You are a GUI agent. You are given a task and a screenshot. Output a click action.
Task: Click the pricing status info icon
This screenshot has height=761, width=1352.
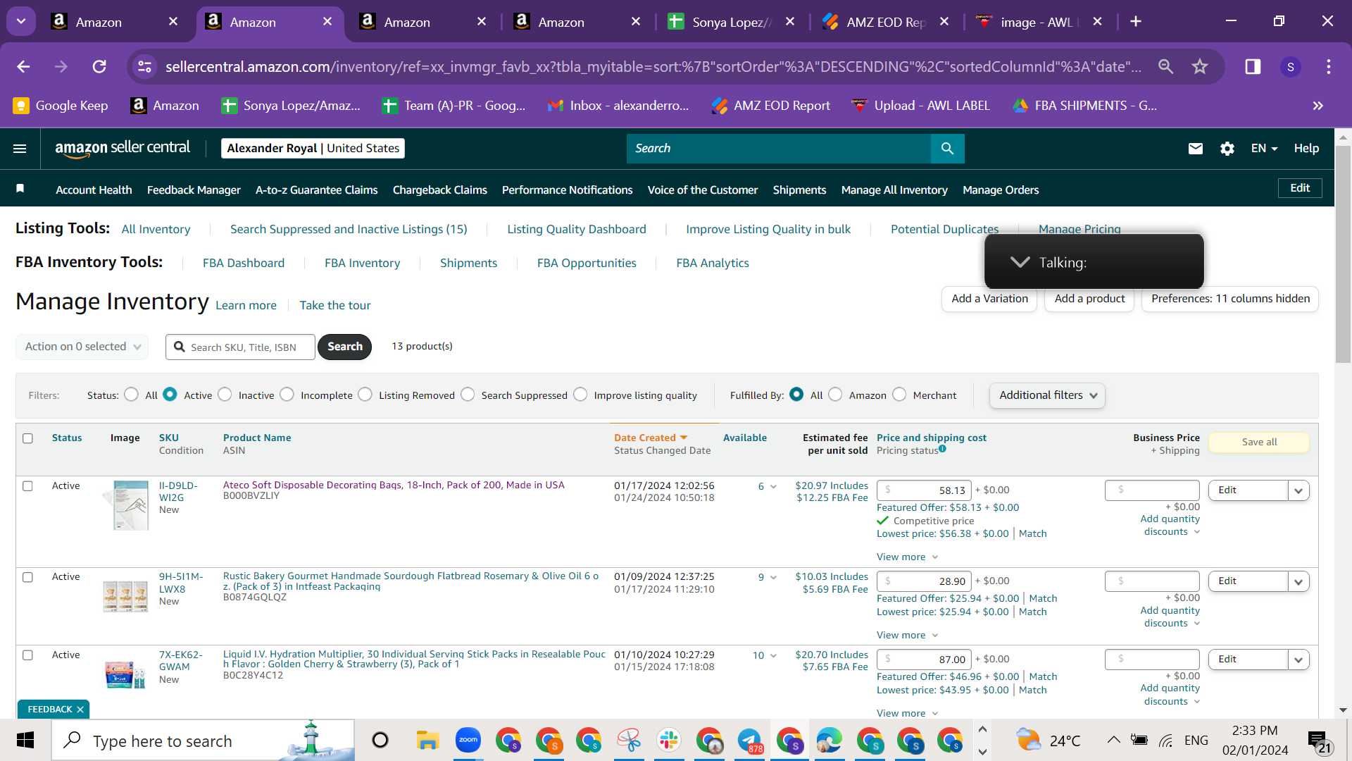942,449
